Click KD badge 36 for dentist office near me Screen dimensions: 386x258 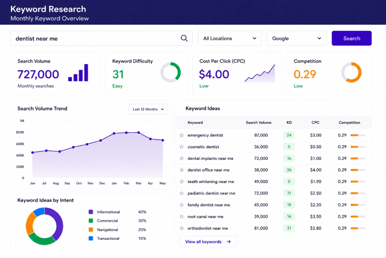289,170
